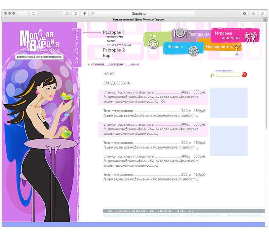Click the Guardia.ru address bar
Screen dimensions: 269x243
[x=142, y=13]
